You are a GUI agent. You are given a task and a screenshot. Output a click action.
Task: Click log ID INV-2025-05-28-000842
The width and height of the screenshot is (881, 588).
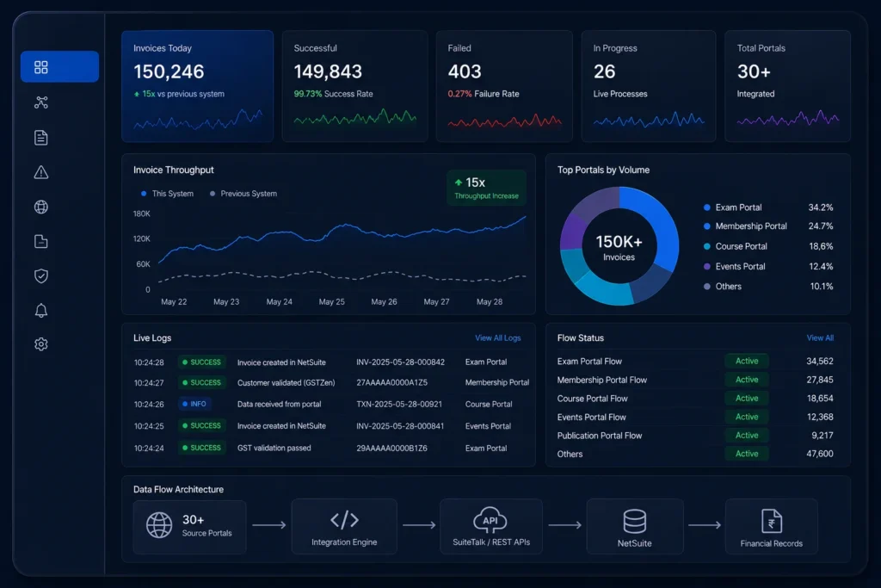401,362
